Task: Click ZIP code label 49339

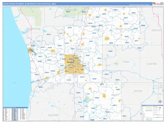Action: point(90,23)
